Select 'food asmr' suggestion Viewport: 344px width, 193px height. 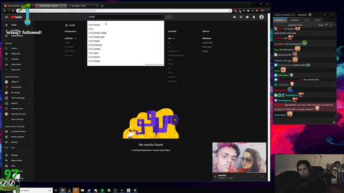pyautogui.click(x=94, y=53)
